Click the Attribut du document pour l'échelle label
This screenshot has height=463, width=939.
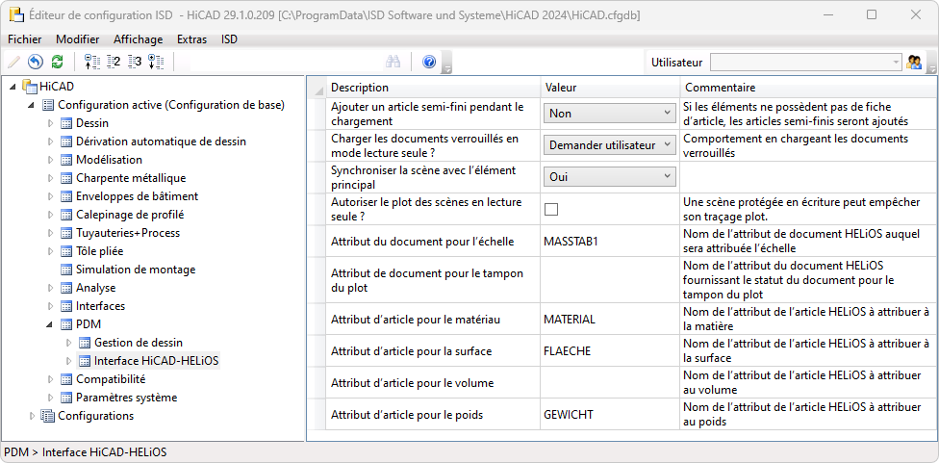(422, 242)
